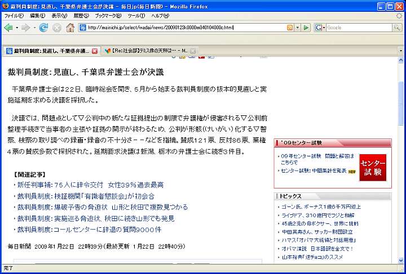Click the Back navigation arrow

tap(8, 28)
